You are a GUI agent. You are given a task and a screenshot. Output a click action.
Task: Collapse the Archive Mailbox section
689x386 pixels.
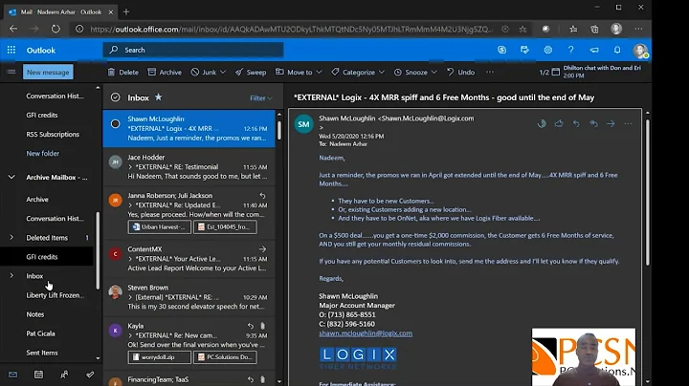pyautogui.click(x=11, y=177)
